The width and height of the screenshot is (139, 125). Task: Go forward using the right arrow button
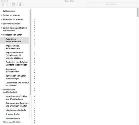[7, 5]
